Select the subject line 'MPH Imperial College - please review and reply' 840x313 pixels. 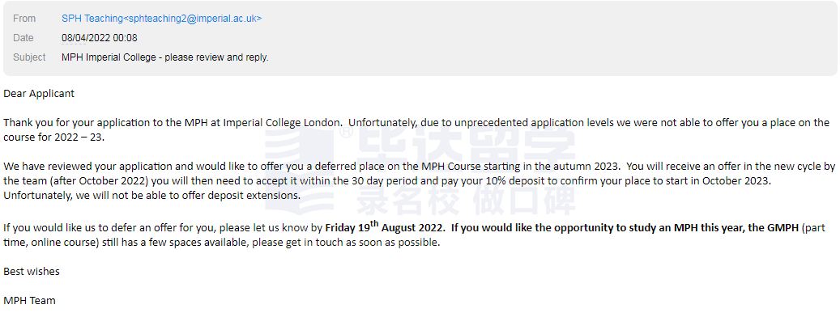click(165, 57)
